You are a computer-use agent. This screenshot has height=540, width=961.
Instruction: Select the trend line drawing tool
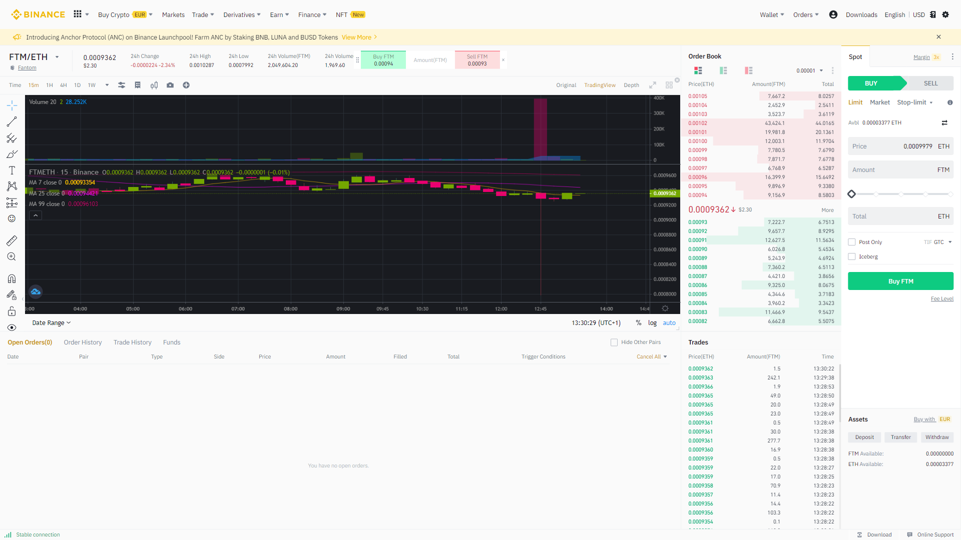[x=12, y=121]
